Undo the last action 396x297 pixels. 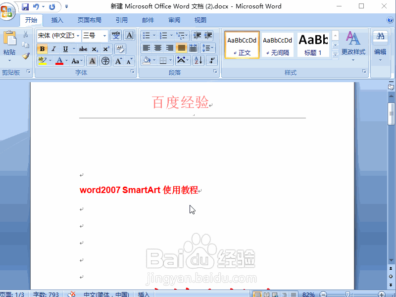pyautogui.click(x=36, y=7)
